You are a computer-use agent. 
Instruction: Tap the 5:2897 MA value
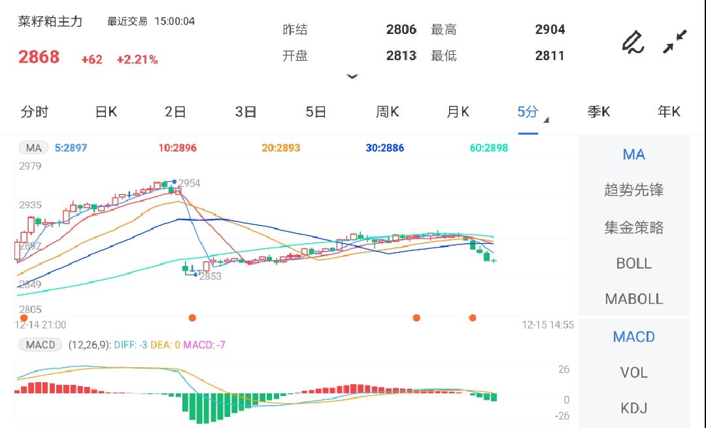click(71, 148)
